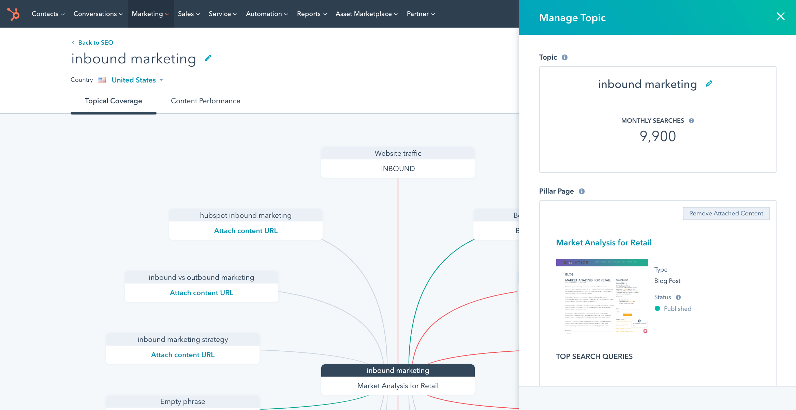The image size is (796, 410).
Task: Click Attach content URL for hubspot inbound marketing
Action: (x=246, y=230)
